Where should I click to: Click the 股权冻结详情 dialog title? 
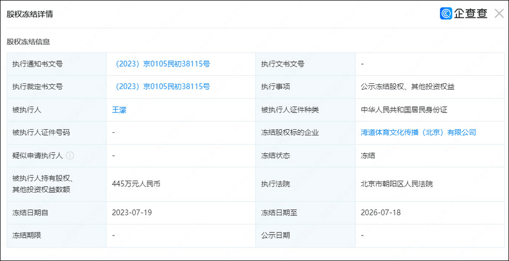click(x=30, y=14)
